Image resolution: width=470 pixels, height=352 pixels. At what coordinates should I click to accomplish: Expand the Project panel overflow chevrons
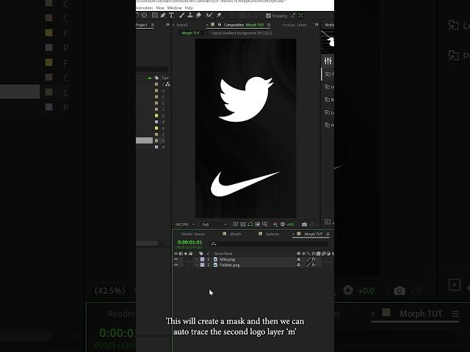pyautogui.click(x=167, y=24)
